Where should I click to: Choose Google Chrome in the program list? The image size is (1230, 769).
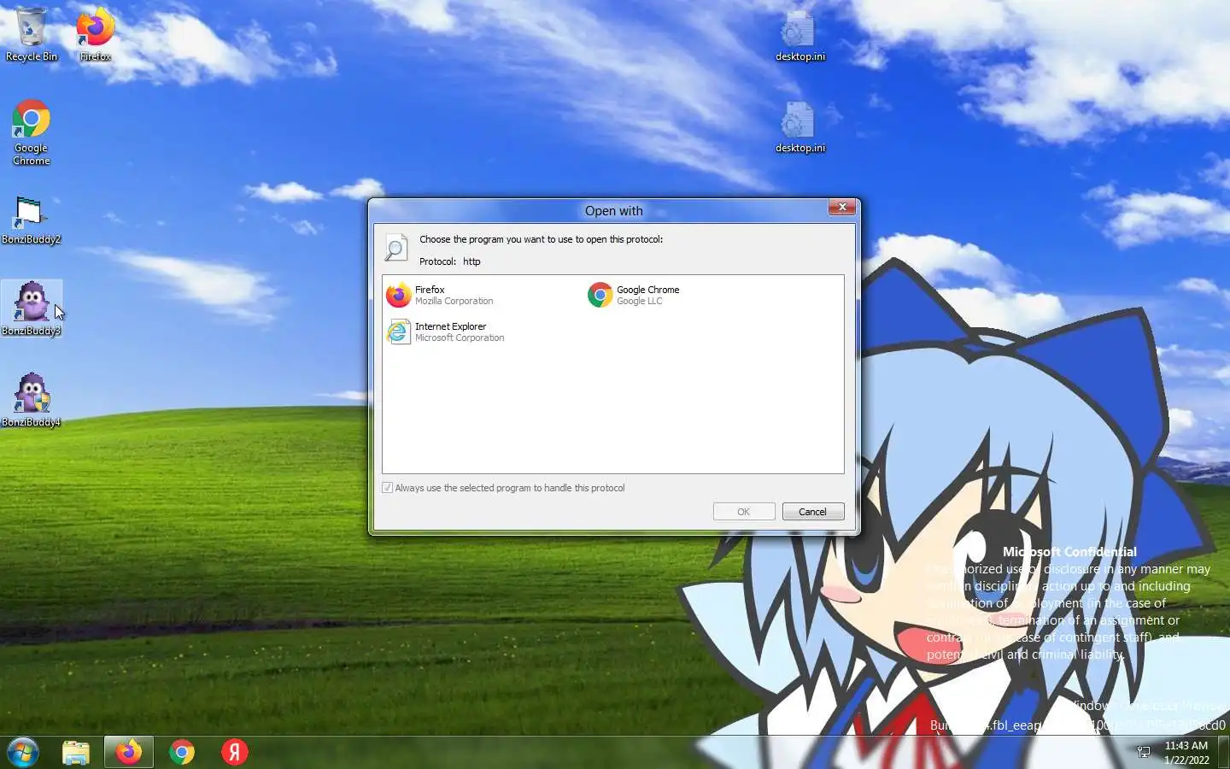tap(634, 295)
